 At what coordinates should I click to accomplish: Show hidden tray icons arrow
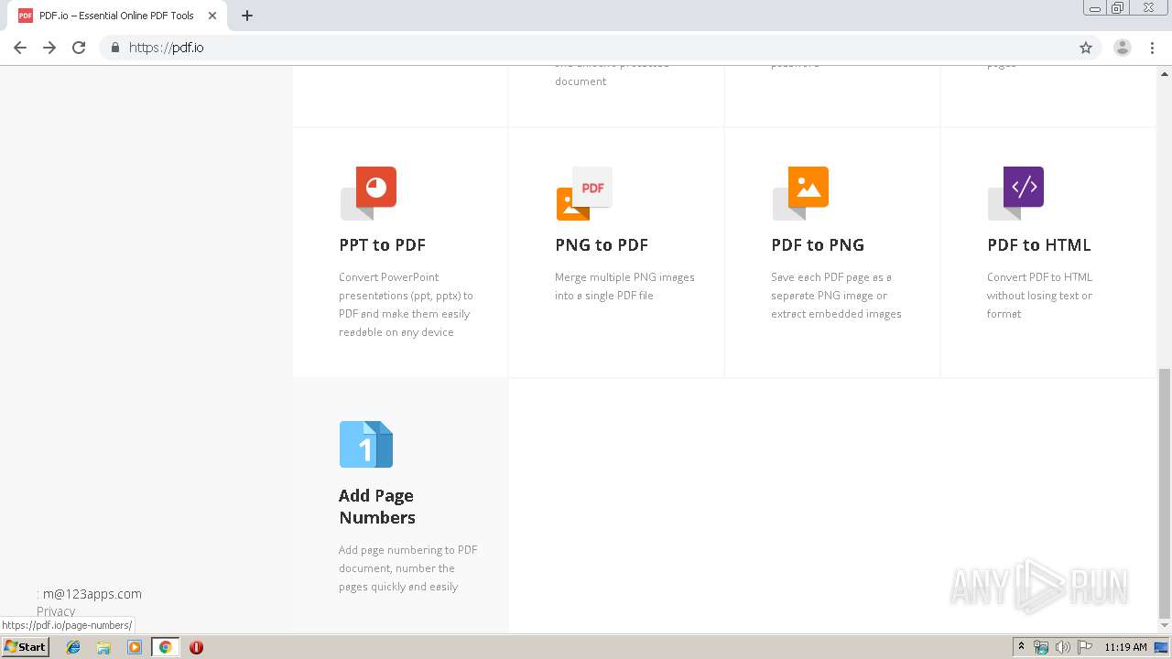coord(1021,647)
